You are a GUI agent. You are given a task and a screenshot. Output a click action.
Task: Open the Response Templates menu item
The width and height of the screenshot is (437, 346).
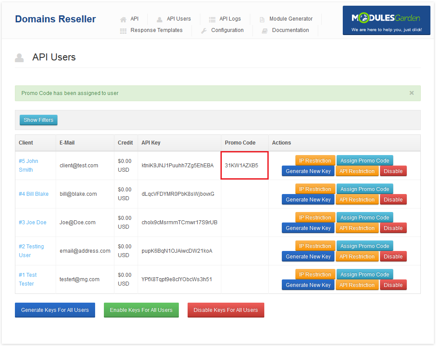coord(156,30)
